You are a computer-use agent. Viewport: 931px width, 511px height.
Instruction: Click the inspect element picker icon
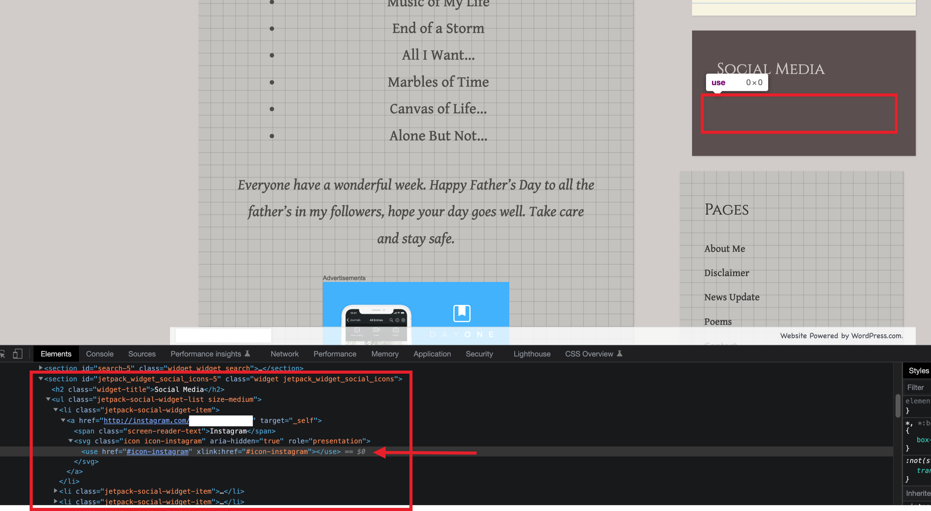coord(2,354)
